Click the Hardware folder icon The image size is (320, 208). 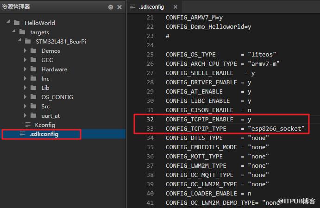point(33,69)
